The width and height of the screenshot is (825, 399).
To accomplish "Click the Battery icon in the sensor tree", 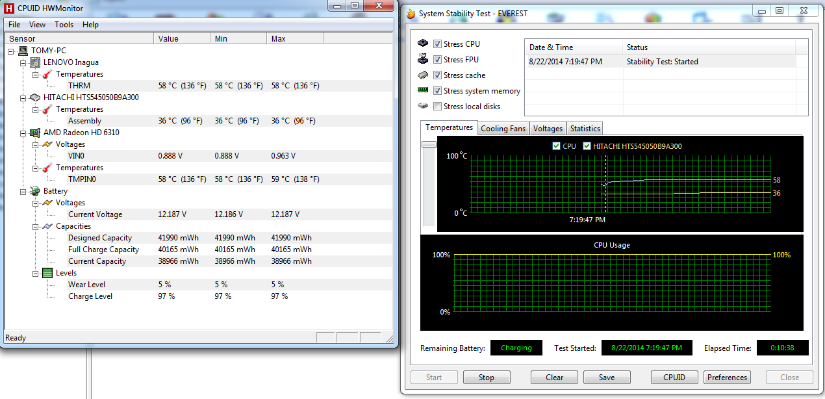I will tap(35, 191).
